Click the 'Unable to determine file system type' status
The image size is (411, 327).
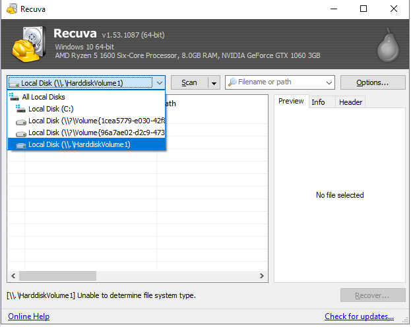[x=101, y=295]
